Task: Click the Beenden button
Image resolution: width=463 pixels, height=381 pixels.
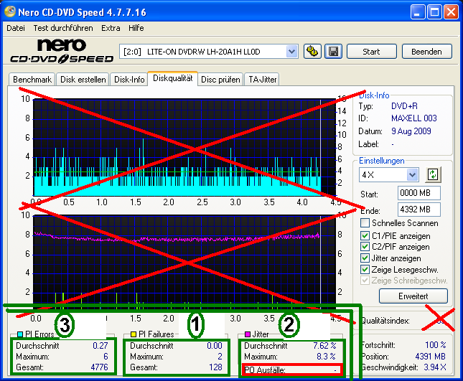Action: click(426, 52)
